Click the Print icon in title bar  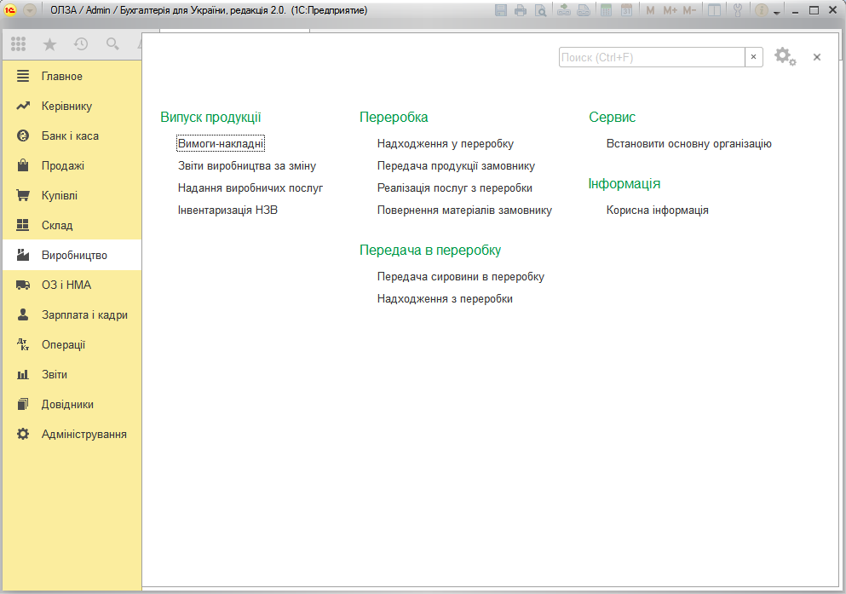(x=520, y=10)
